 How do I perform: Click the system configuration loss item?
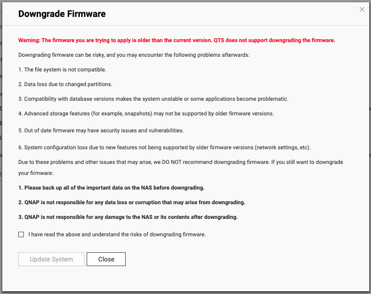coord(165,148)
